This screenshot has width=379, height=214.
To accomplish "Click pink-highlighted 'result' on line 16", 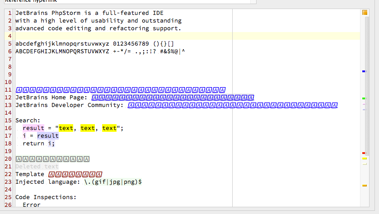I will click(x=33, y=128).
